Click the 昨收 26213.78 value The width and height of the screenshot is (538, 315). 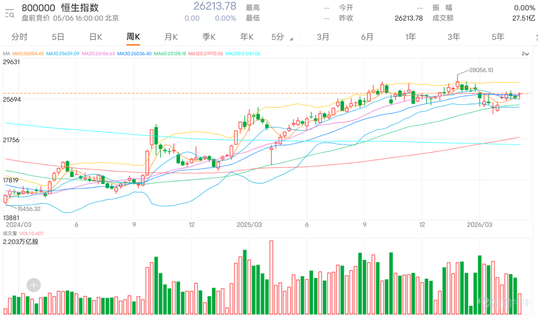(x=409, y=18)
